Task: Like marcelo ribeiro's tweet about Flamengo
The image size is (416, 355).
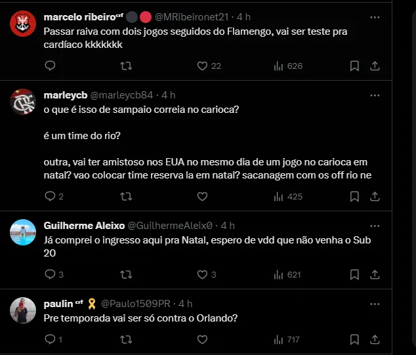Action: coord(202,66)
